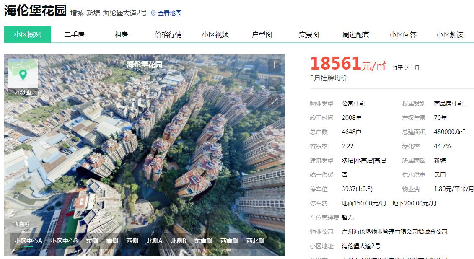This screenshot has height=259, width=474.
Task: Select the 户型图 tab
Action: (x=262, y=34)
